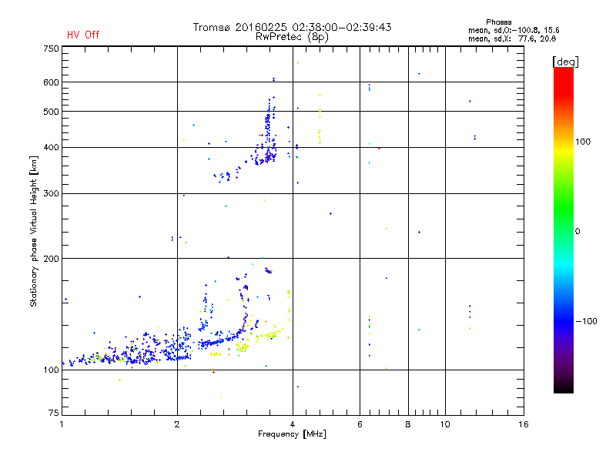The height and width of the screenshot is (462, 616).
Task: Click the 'mean, sd,O:-100.8, 15.6' statistic
Action: (x=514, y=30)
